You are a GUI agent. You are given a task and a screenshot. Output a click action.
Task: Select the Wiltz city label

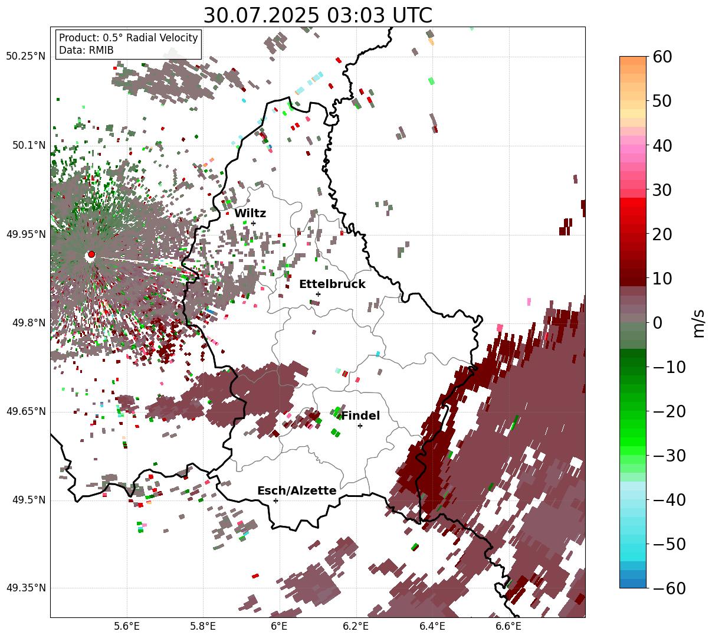[x=250, y=214]
